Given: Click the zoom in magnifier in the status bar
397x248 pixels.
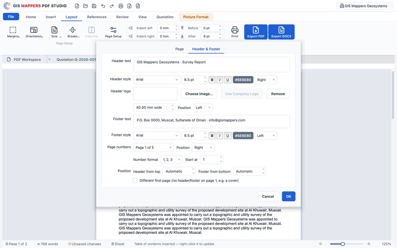Looking at the screenshot, I should [369, 244].
